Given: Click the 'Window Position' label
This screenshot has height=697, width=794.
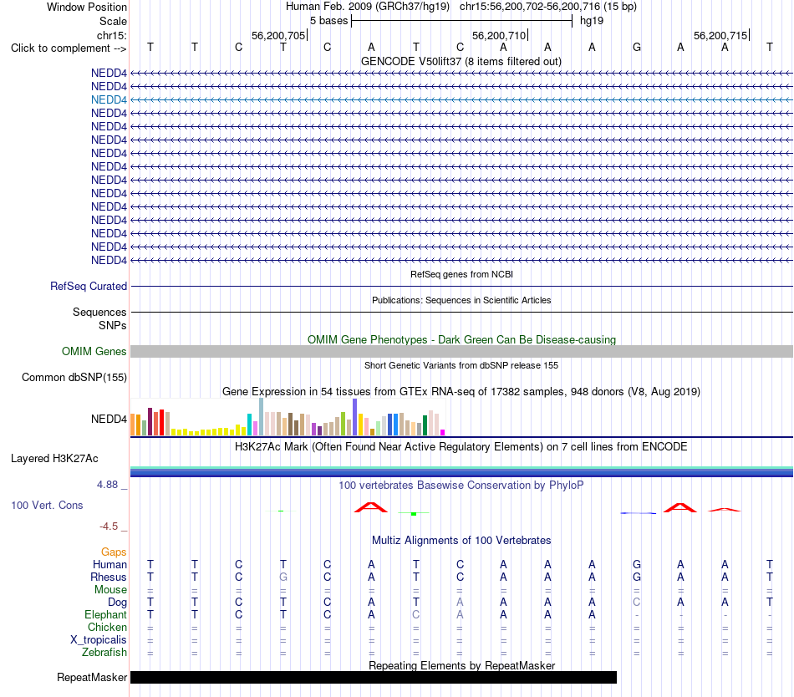Looking at the screenshot, I should point(87,7).
